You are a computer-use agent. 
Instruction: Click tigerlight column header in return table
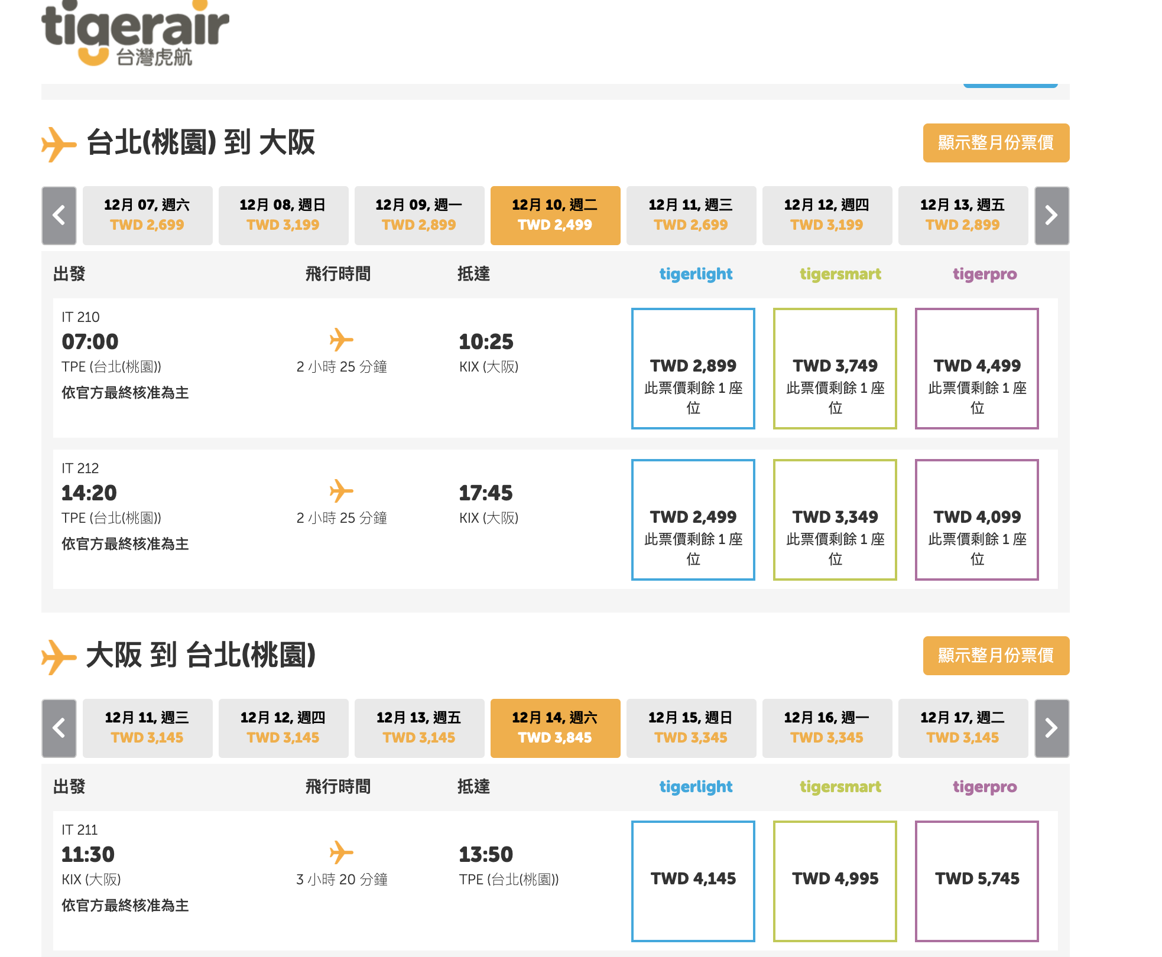696,787
